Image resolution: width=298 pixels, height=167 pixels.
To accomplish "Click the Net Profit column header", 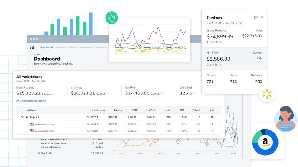I will point(151,110).
